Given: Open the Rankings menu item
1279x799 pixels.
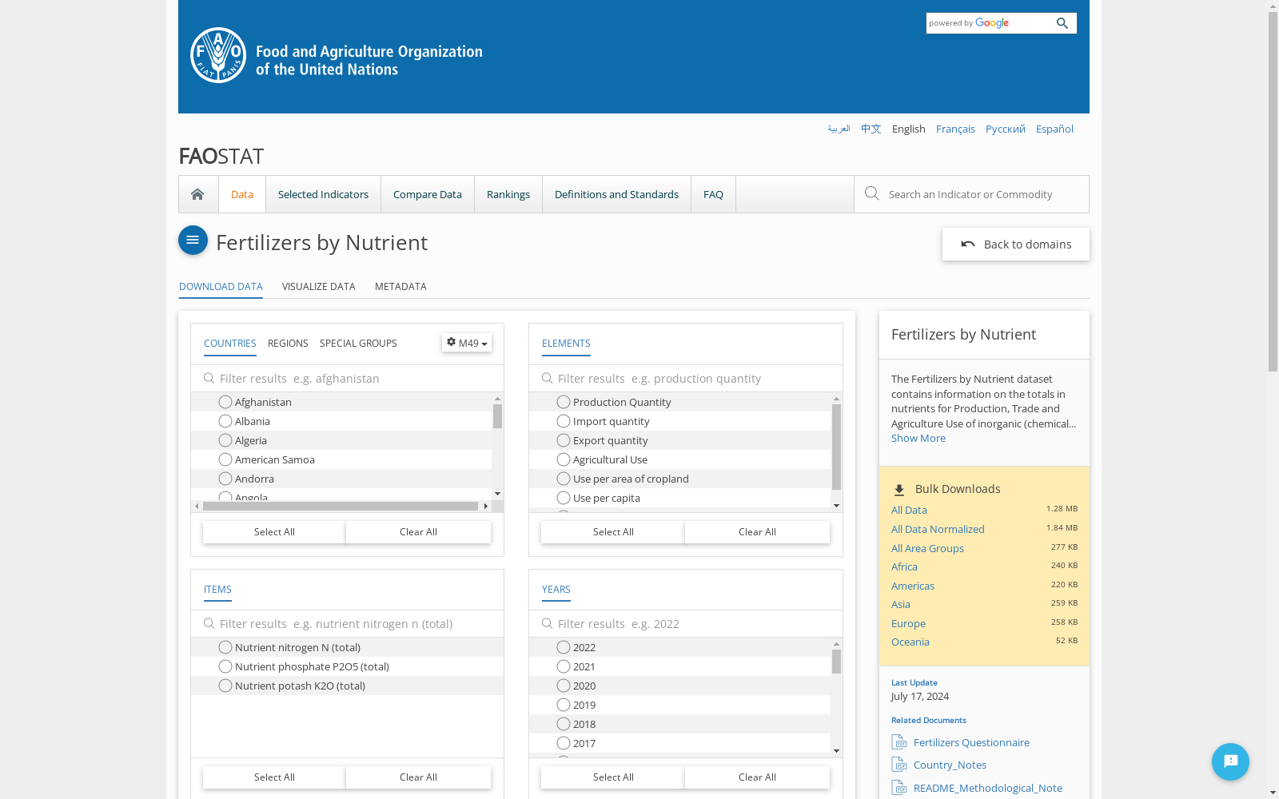Looking at the screenshot, I should (508, 194).
